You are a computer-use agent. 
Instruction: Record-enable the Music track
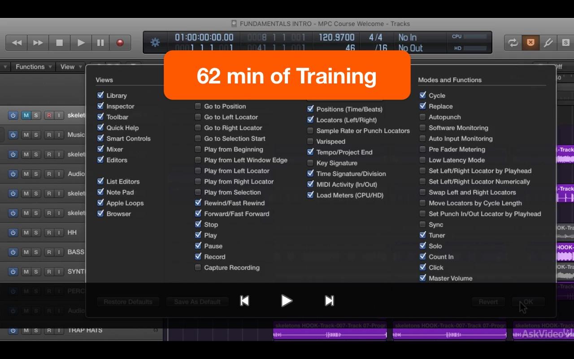(x=49, y=135)
